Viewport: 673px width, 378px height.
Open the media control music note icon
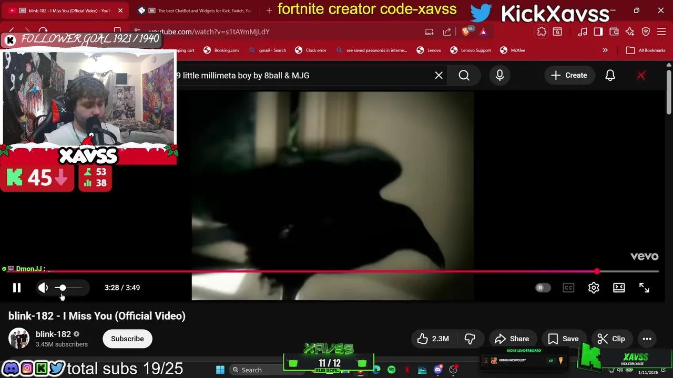click(583, 31)
